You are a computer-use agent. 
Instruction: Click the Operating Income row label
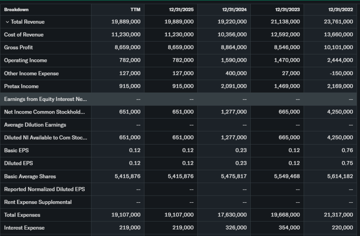(25, 60)
